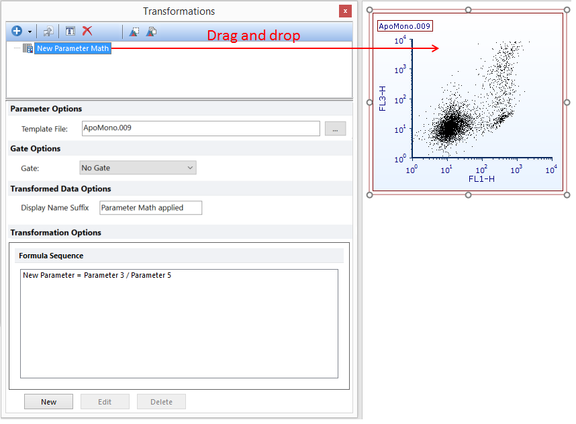
Task: Click the apply to multiple plots icon
Action: pyautogui.click(x=151, y=32)
